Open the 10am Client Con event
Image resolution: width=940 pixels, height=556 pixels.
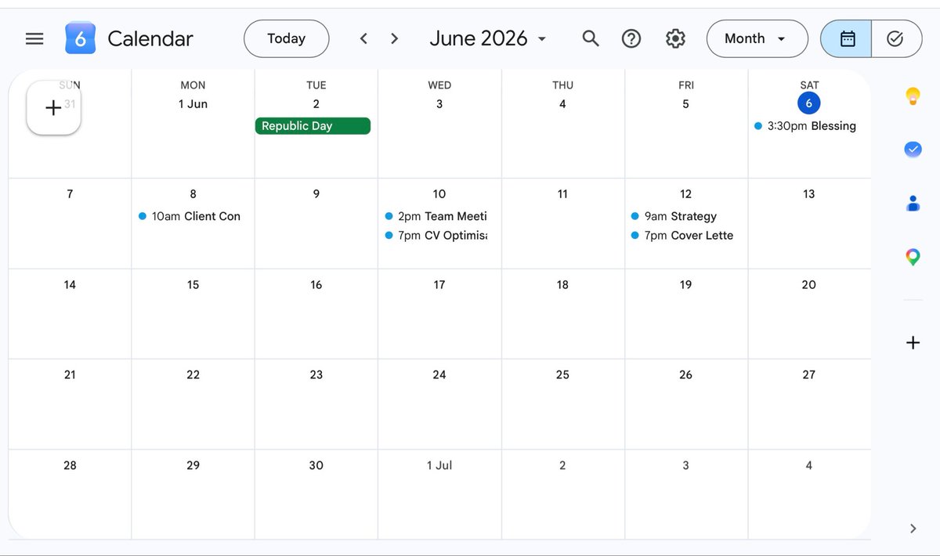coord(190,216)
